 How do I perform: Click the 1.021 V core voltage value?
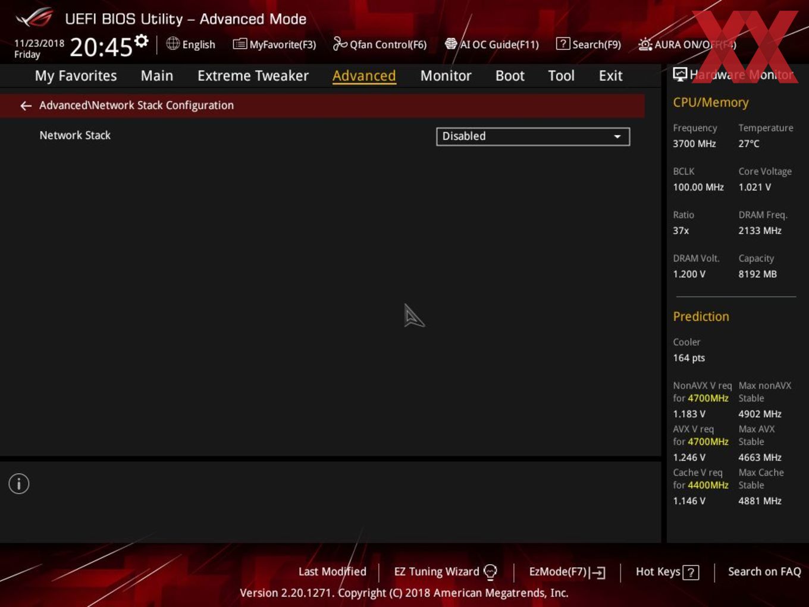coord(754,187)
